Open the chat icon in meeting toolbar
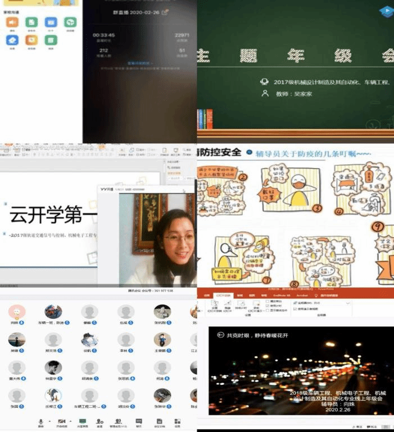Screen dimensions: 394x432 (x=139, y=421)
